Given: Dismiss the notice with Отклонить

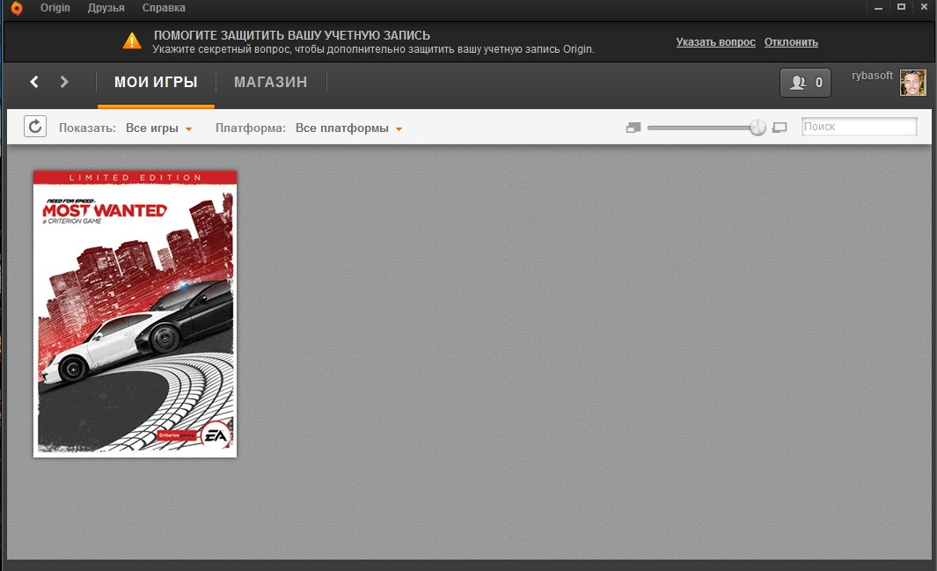Looking at the screenshot, I should click(791, 42).
